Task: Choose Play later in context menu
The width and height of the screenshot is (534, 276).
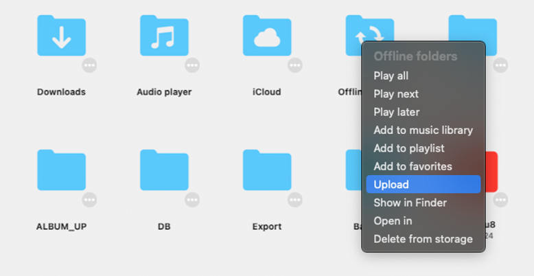Action: pos(423,112)
